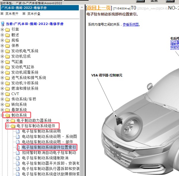Open the root 当前:广汽本田-雅阁-2022-维修手册 link

35,24
